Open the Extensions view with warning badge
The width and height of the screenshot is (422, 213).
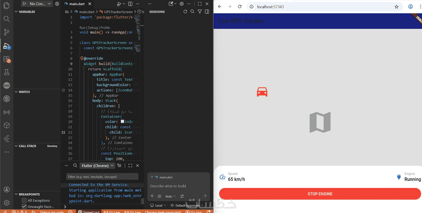point(7,59)
